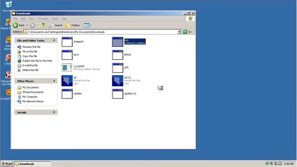297x167 pixels.
Task: Open My Network Places link
Action: point(33,101)
